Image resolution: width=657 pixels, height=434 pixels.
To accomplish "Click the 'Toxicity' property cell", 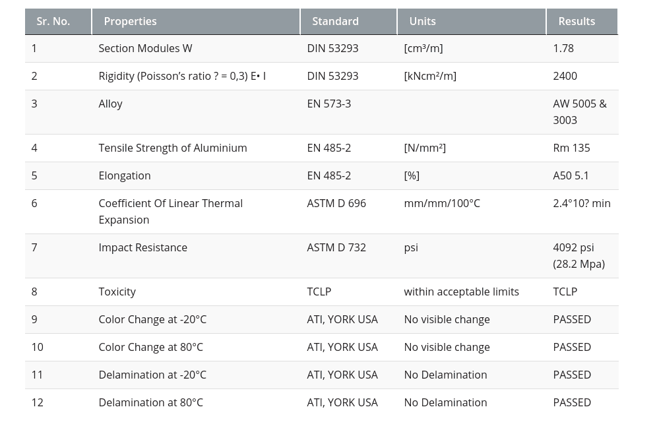I will pyautogui.click(x=117, y=292).
